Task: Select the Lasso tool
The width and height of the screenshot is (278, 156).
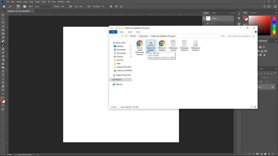Action: pos(3,22)
